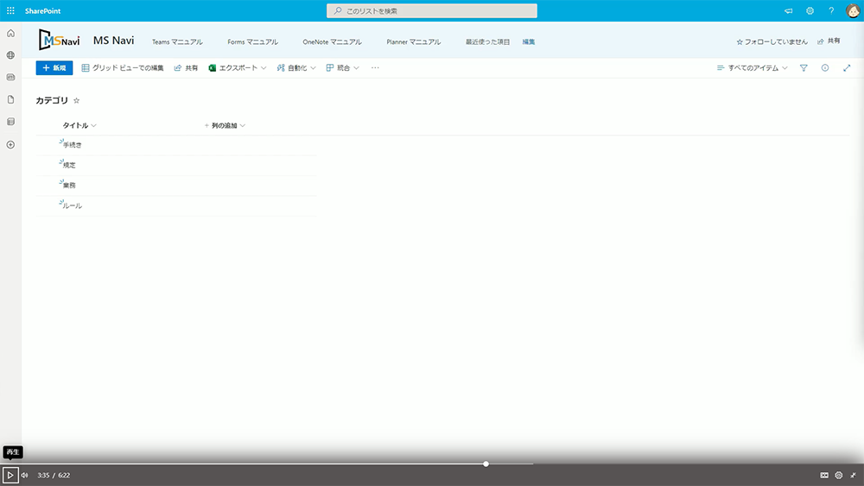
Task: Exit full screen in video player
Action: pyautogui.click(x=853, y=475)
